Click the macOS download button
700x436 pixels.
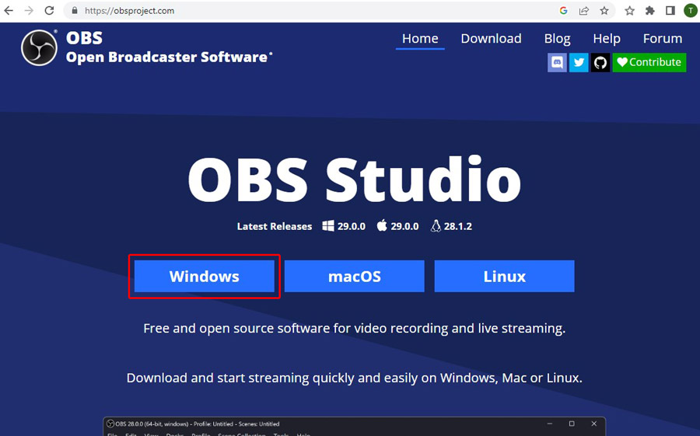tap(355, 276)
